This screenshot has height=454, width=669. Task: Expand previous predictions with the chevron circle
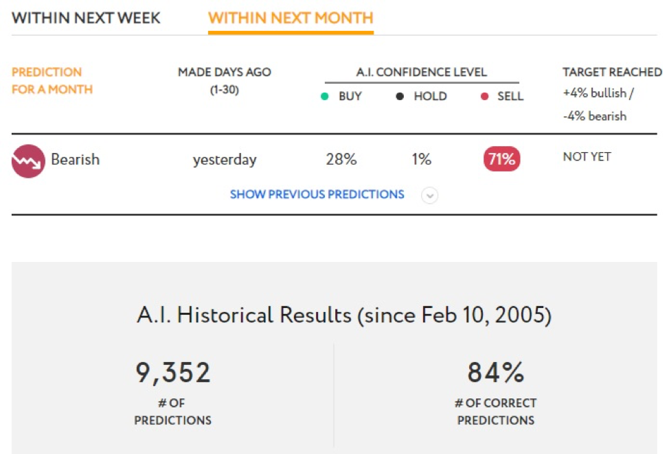point(430,195)
